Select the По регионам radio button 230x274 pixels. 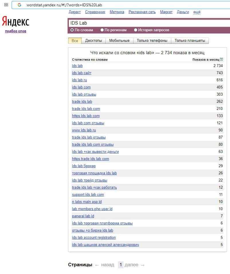point(102,30)
